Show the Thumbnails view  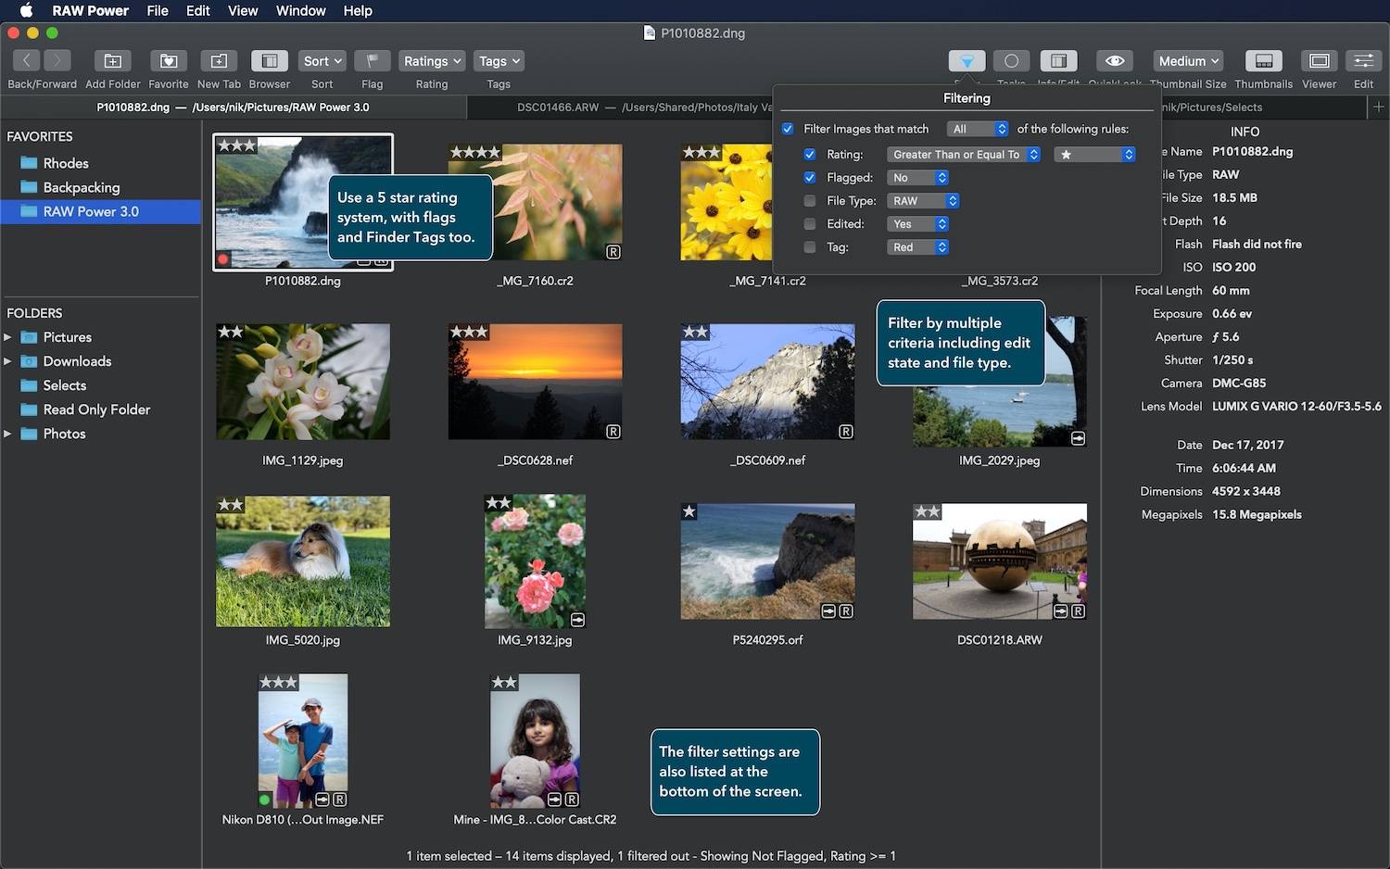click(1263, 60)
